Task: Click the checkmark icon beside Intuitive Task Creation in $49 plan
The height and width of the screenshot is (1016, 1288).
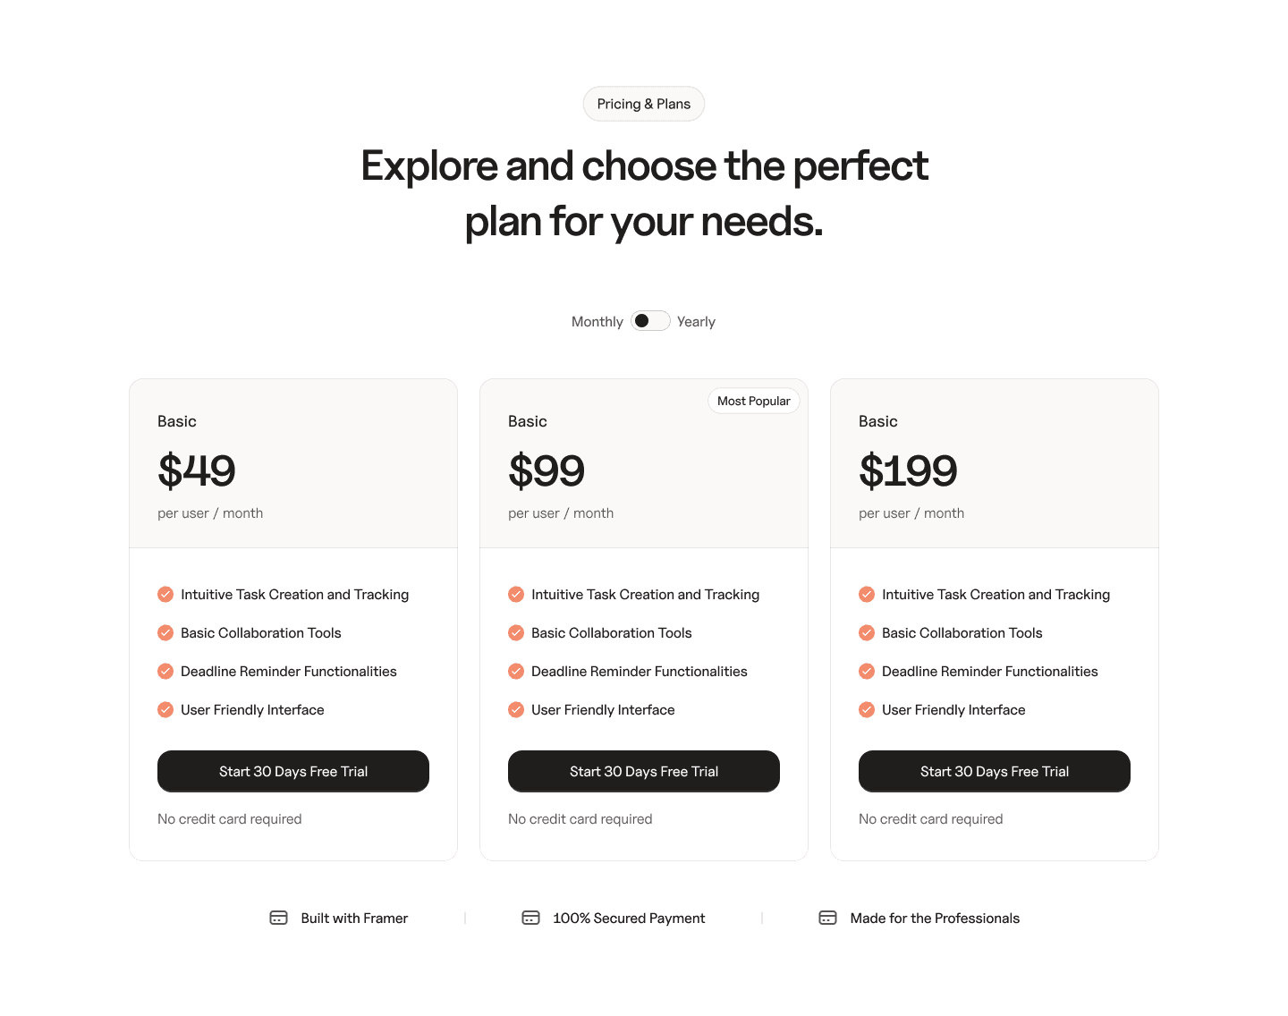Action: [165, 594]
